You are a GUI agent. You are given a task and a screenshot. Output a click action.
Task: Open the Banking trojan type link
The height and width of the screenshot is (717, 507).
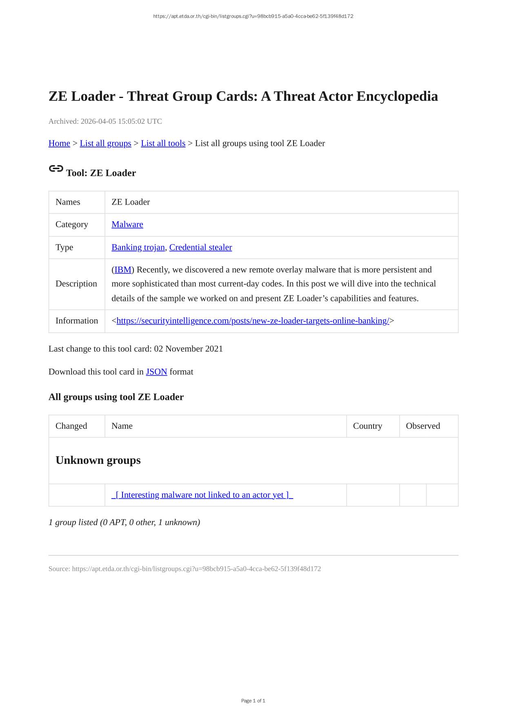coord(138,247)
